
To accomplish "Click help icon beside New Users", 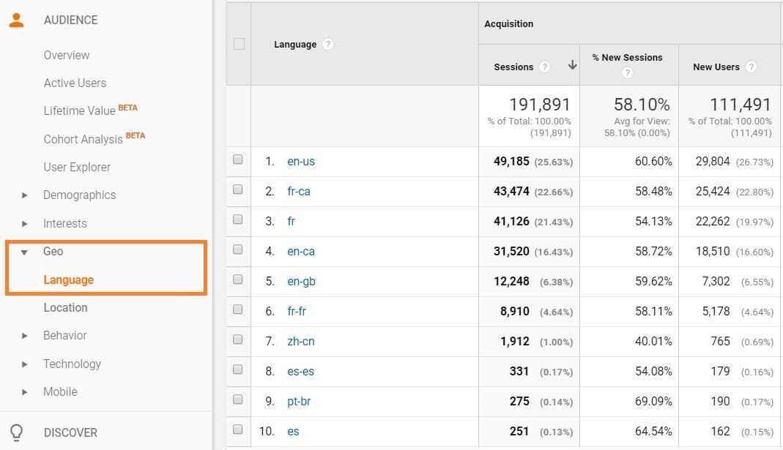I will click(751, 67).
